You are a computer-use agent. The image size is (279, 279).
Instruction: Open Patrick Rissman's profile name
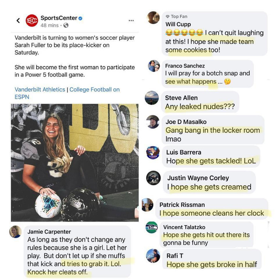click(182, 205)
